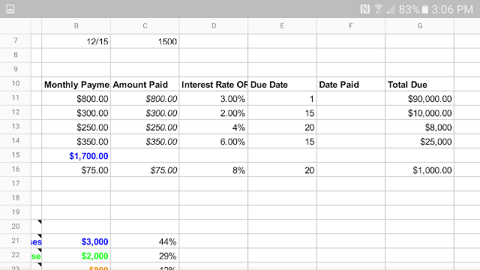The image size is (480, 270).
Task: Select row 10 header
Action: click(15, 83)
